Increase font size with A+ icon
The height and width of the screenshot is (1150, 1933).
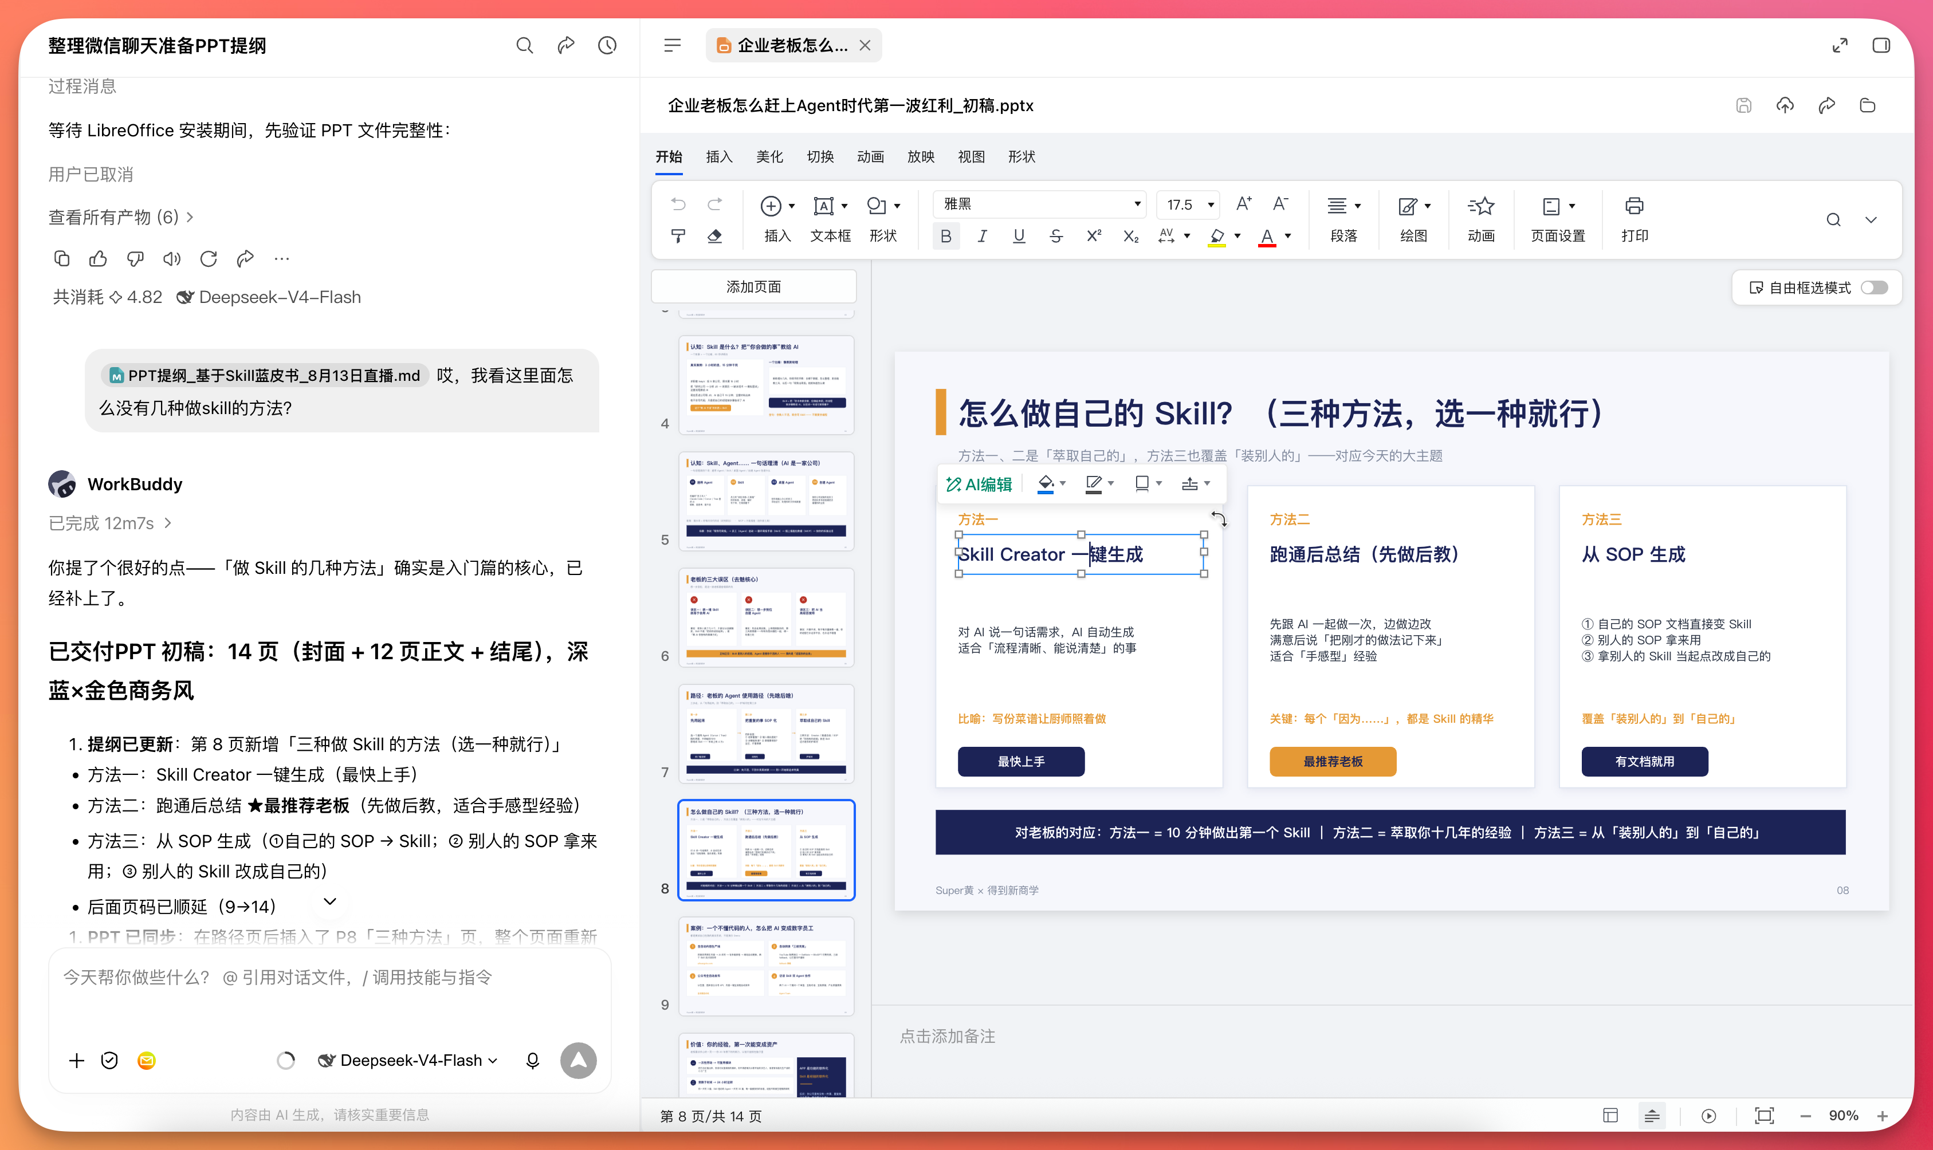point(1243,204)
